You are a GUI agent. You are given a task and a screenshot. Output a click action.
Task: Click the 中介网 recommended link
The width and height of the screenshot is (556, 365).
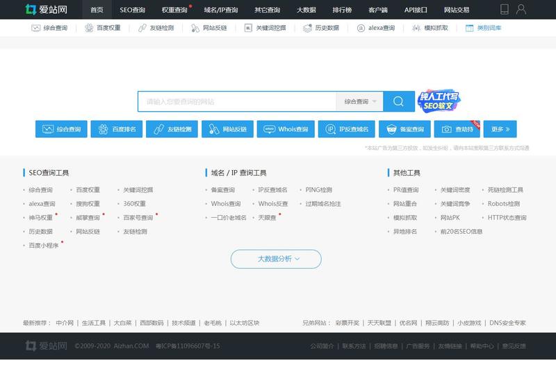pyautogui.click(x=65, y=323)
